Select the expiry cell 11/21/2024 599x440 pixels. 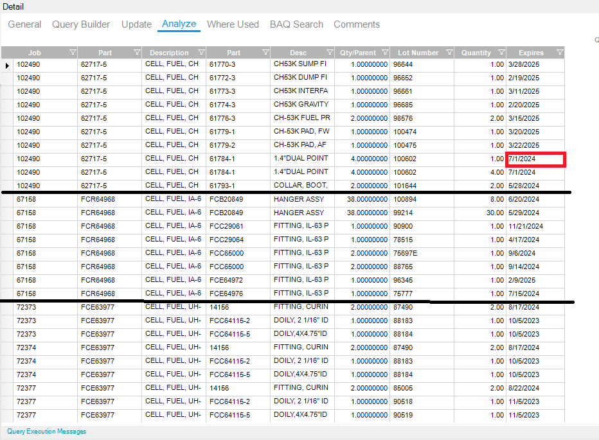[535, 226]
